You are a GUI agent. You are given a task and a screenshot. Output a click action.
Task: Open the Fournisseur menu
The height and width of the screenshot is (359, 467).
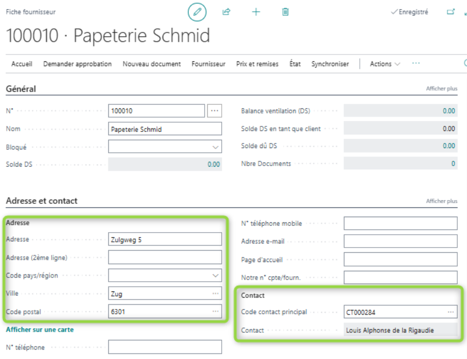tap(208, 64)
